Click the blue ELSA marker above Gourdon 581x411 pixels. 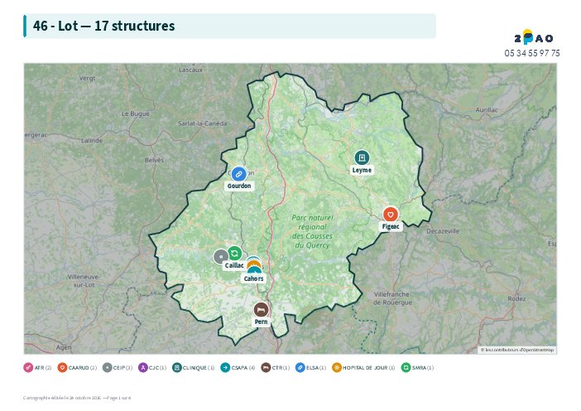[x=238, y=174]
